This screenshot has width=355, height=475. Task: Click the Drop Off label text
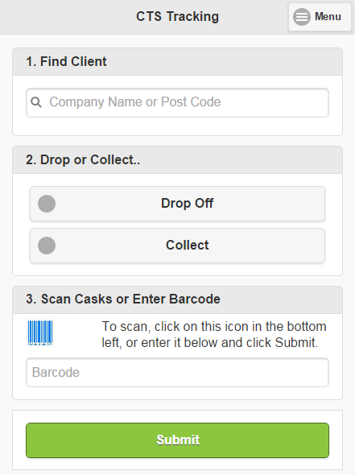point(188,203)
